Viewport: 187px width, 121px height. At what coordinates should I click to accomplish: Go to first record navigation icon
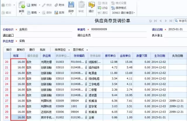[155, 21]
